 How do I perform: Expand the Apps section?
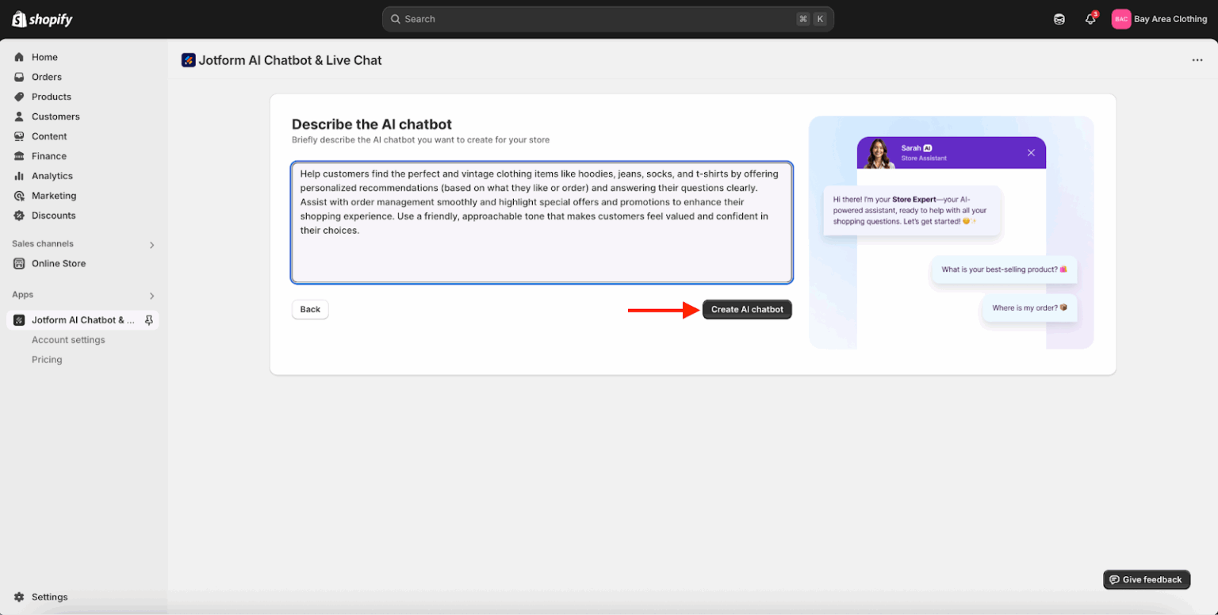pos(151,295)
